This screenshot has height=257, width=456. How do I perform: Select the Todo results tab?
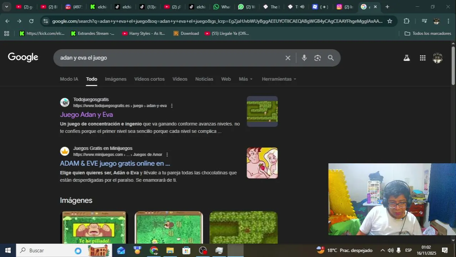[x=91, y=79]
